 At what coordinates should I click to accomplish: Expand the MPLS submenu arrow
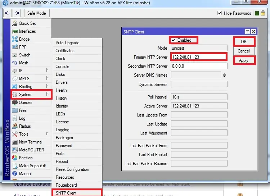point(47,78)
